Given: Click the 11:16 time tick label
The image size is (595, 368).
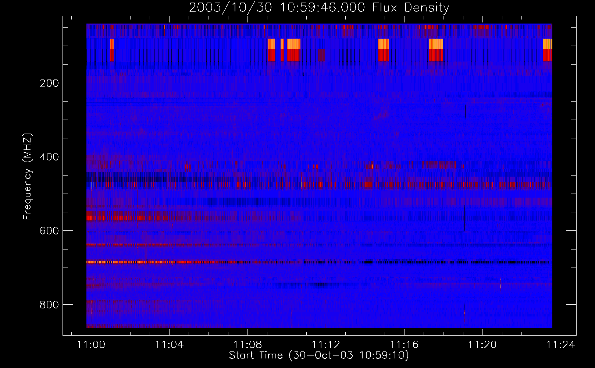Looking at the screenshot, I should point(404,345).
